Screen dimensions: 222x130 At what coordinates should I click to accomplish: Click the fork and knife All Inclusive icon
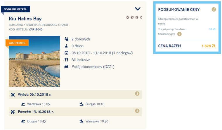66,60
